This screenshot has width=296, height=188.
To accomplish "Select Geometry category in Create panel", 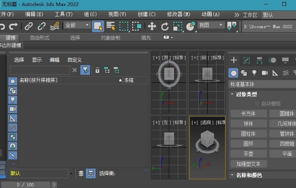I will [x=233, y=73].
